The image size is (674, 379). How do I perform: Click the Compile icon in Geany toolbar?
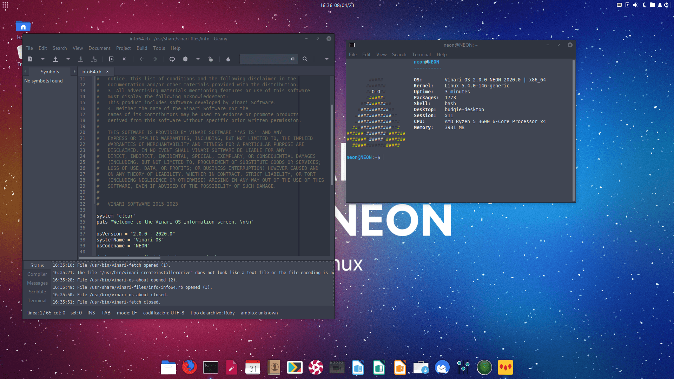click(x=172, y=59)
